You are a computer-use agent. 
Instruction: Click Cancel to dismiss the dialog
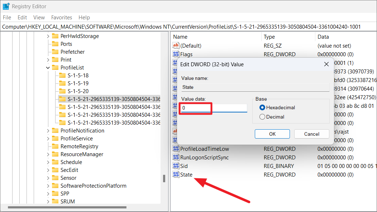(311, 134)
